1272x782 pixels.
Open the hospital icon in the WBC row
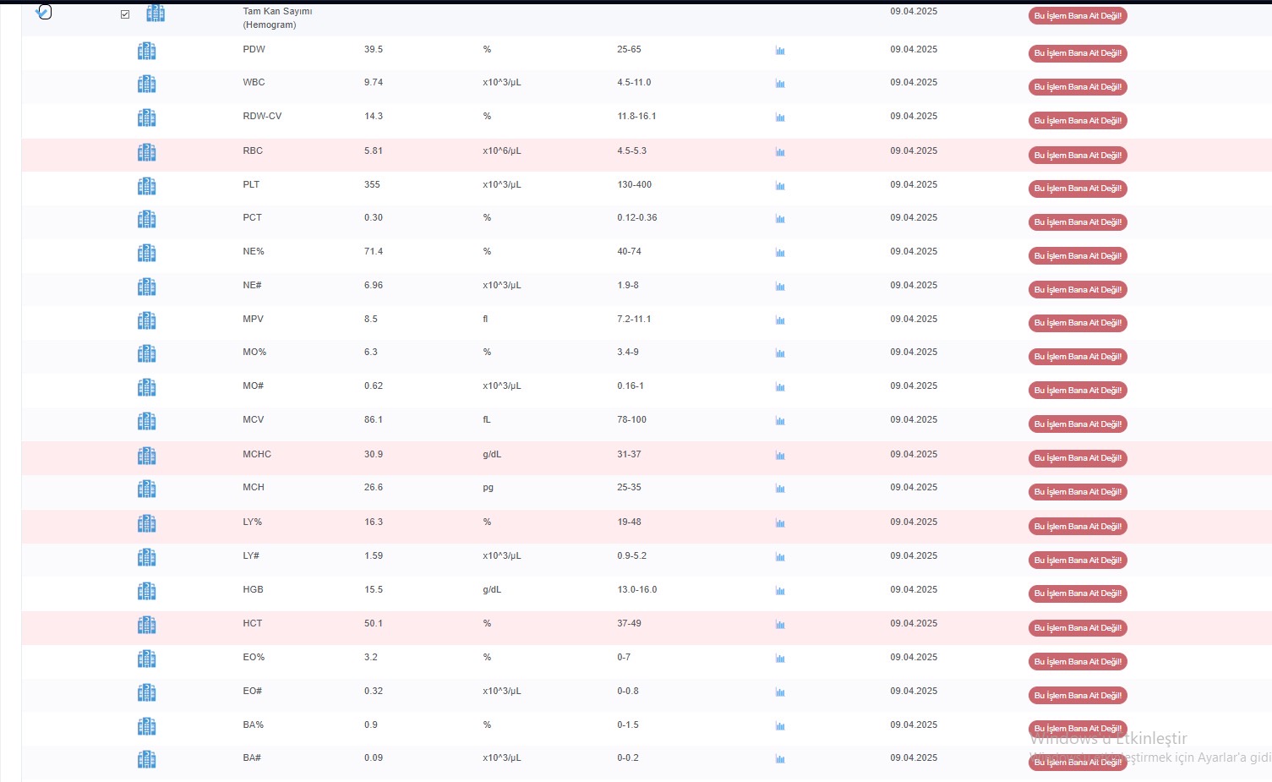tap(146, 85)
